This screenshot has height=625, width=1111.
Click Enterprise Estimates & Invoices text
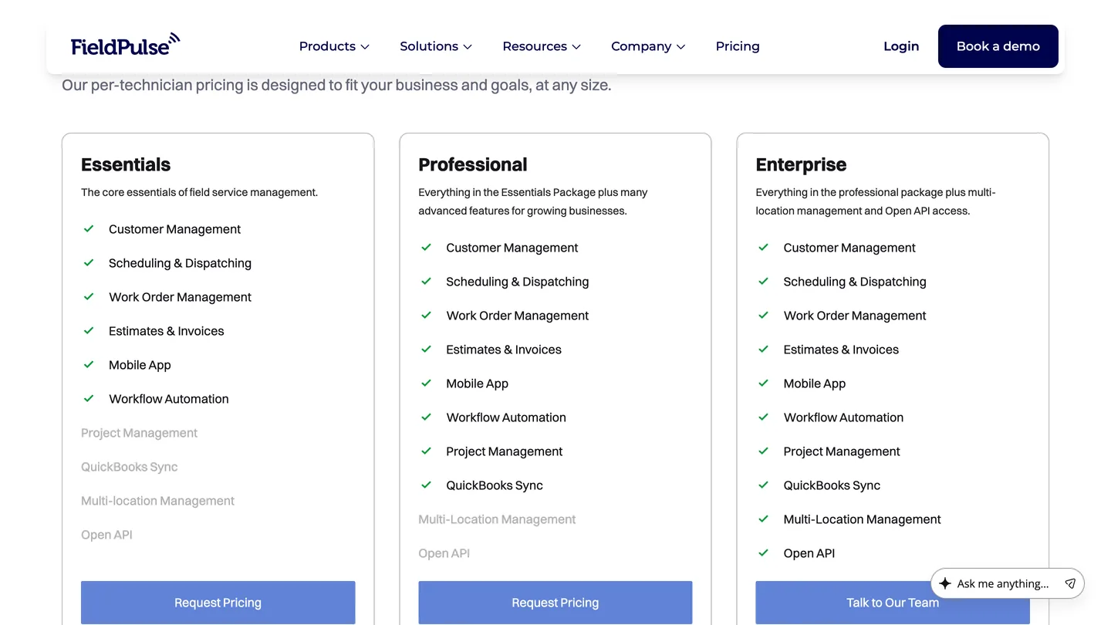click(x=841, y=350)
